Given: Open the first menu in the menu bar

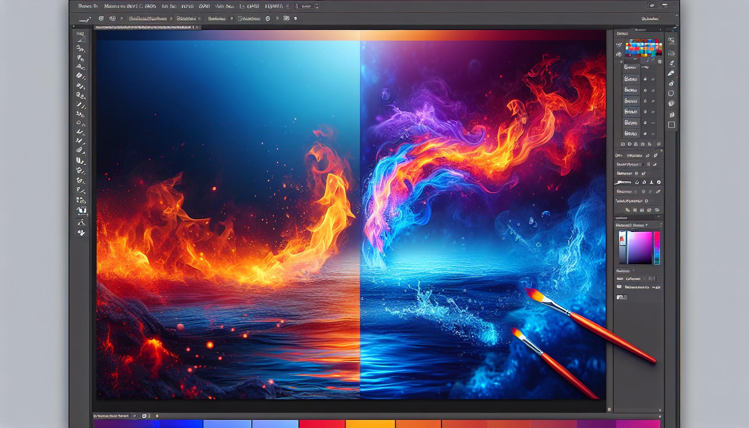Looking at the screenshot, I should click(x=88, y=6).
